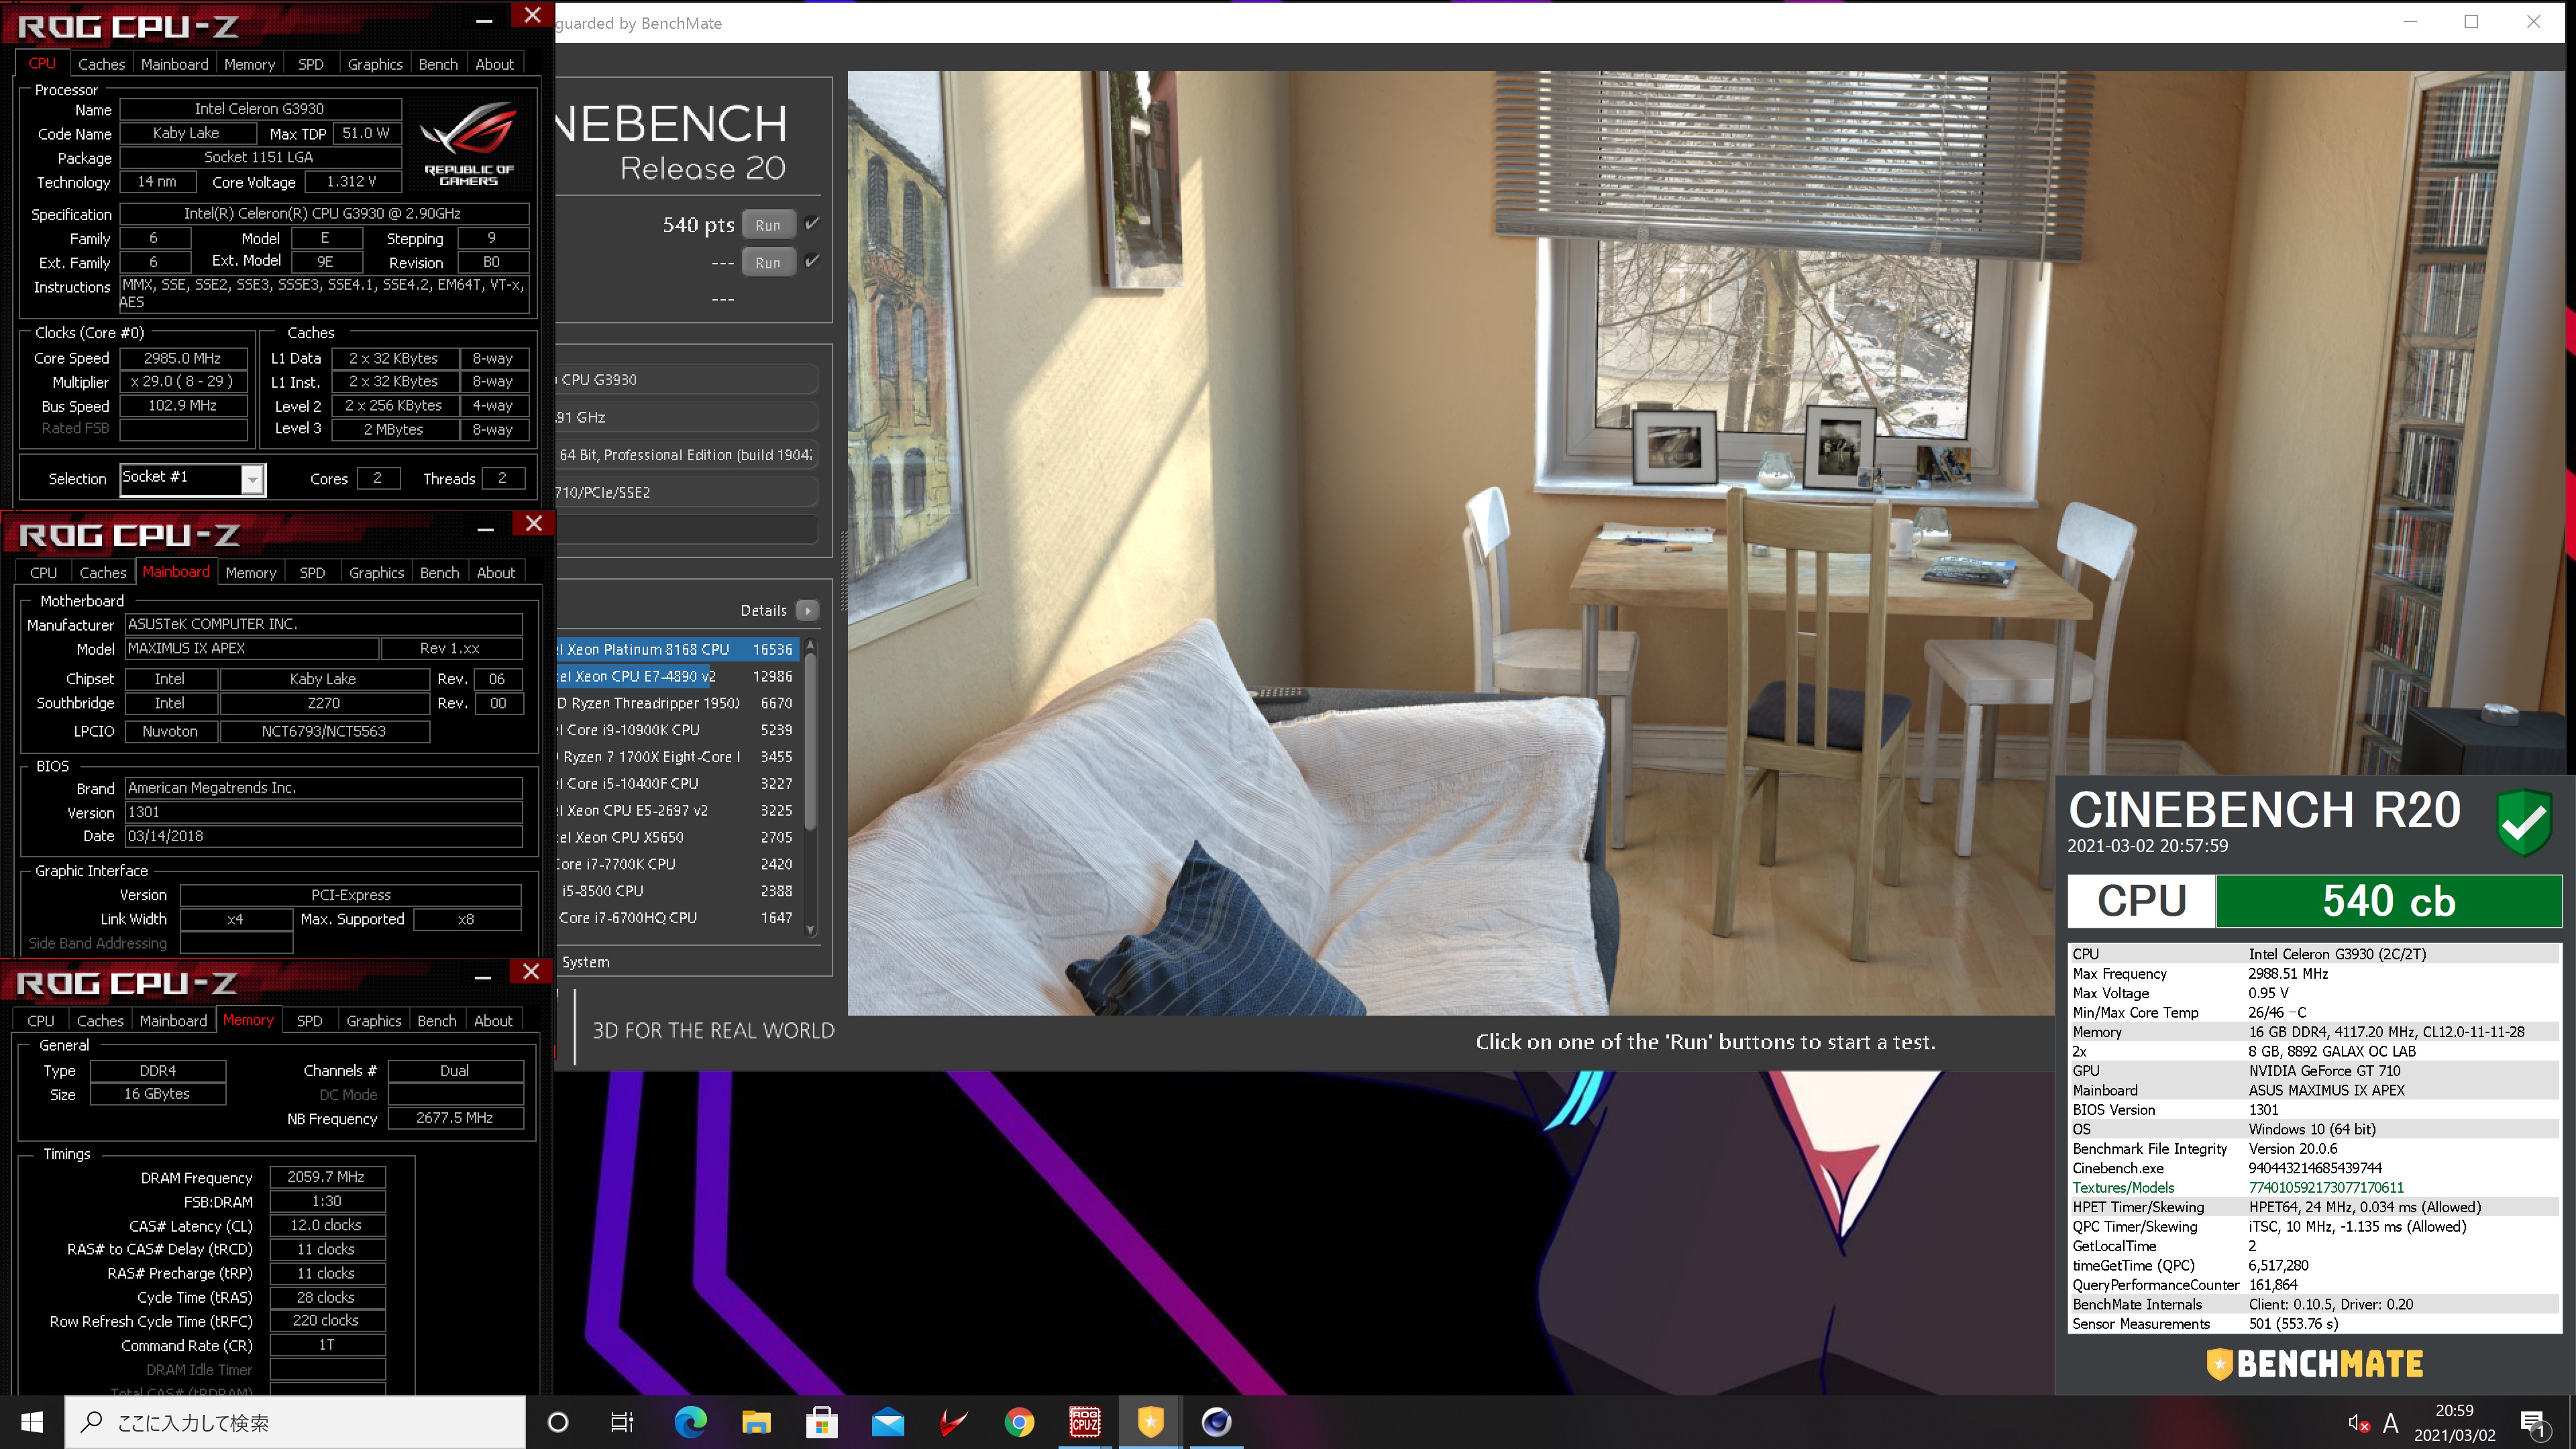The image size is (2576, 1449).
Task: Click the taskbar clock showing 20:59
Action: [x=2454, y=1422]
